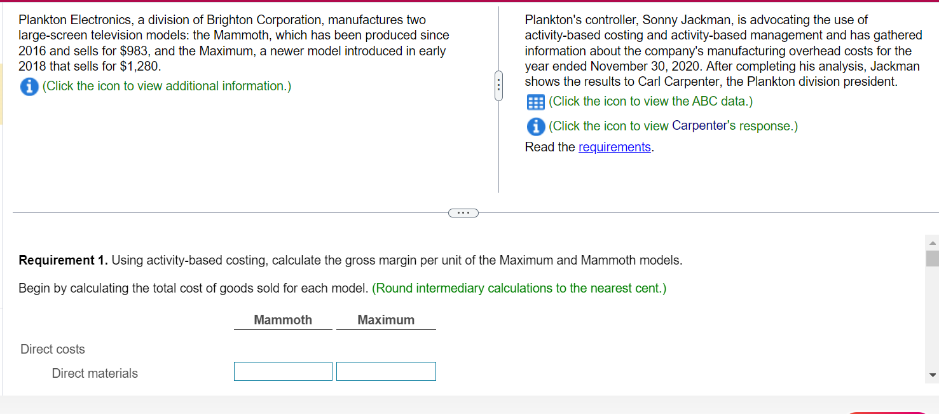Click the vertical dotted divider handle between panels
939x414 pixels.
tap(498, 85)
